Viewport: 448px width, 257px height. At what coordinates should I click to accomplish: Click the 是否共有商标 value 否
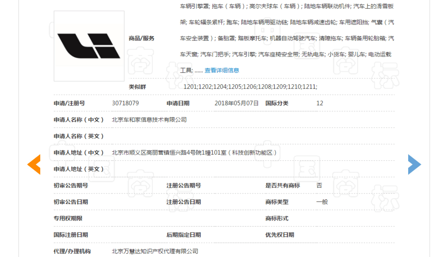tap(319, 186)
